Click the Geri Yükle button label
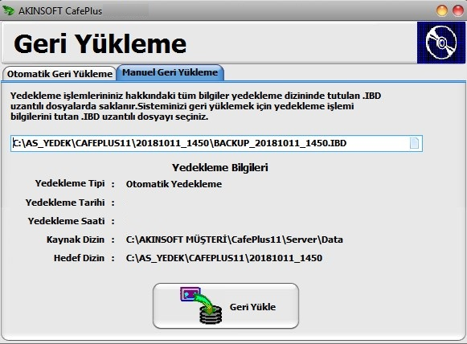 point(252,307)
